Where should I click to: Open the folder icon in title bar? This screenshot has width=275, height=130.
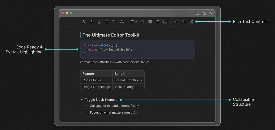pyautogui.click(x=197, y=13)
